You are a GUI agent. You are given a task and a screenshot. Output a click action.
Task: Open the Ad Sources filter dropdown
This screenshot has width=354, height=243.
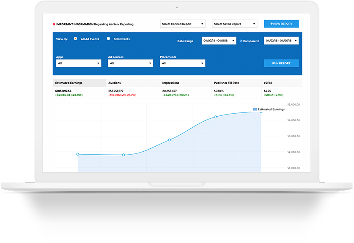click(130, 63)
